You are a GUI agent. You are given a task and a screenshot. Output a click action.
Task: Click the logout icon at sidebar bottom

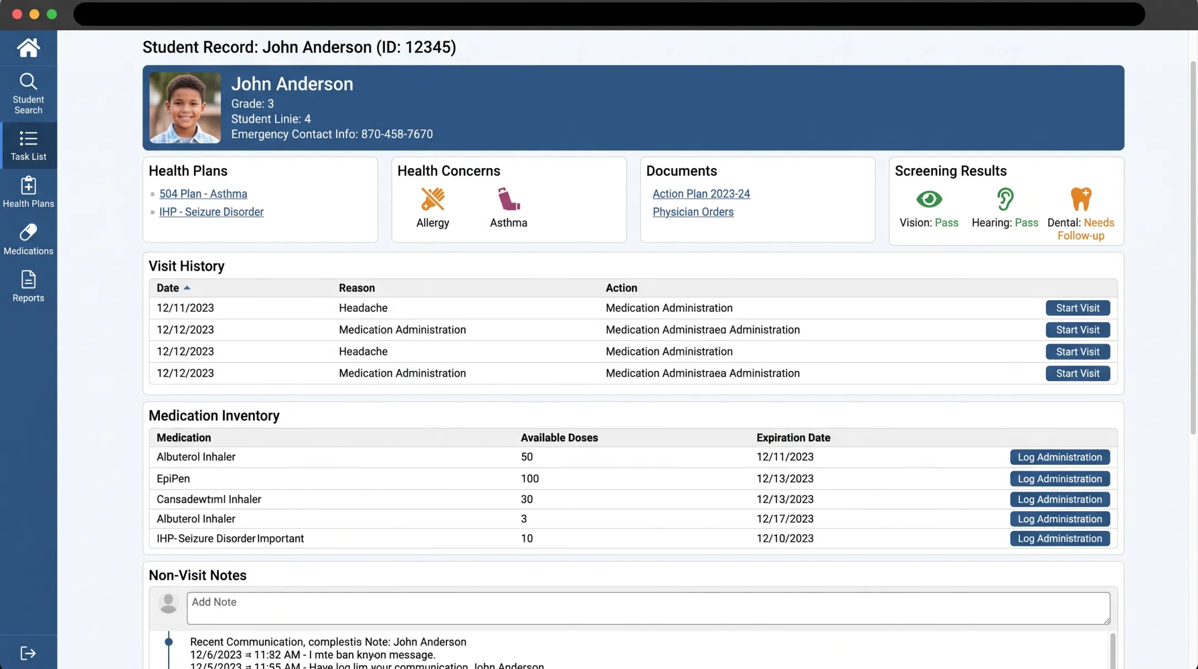pos(28,653)
